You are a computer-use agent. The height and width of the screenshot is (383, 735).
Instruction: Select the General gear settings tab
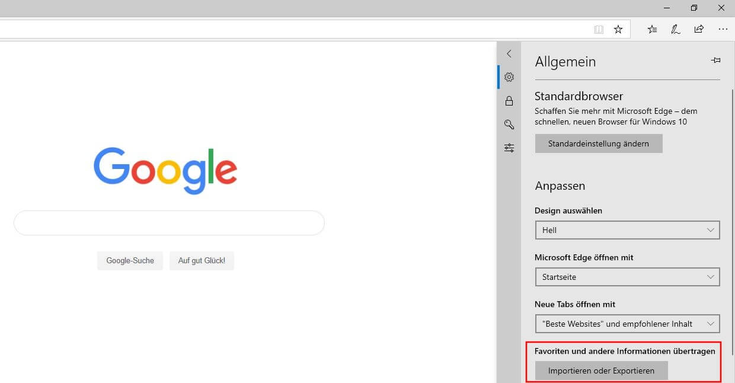509,77
